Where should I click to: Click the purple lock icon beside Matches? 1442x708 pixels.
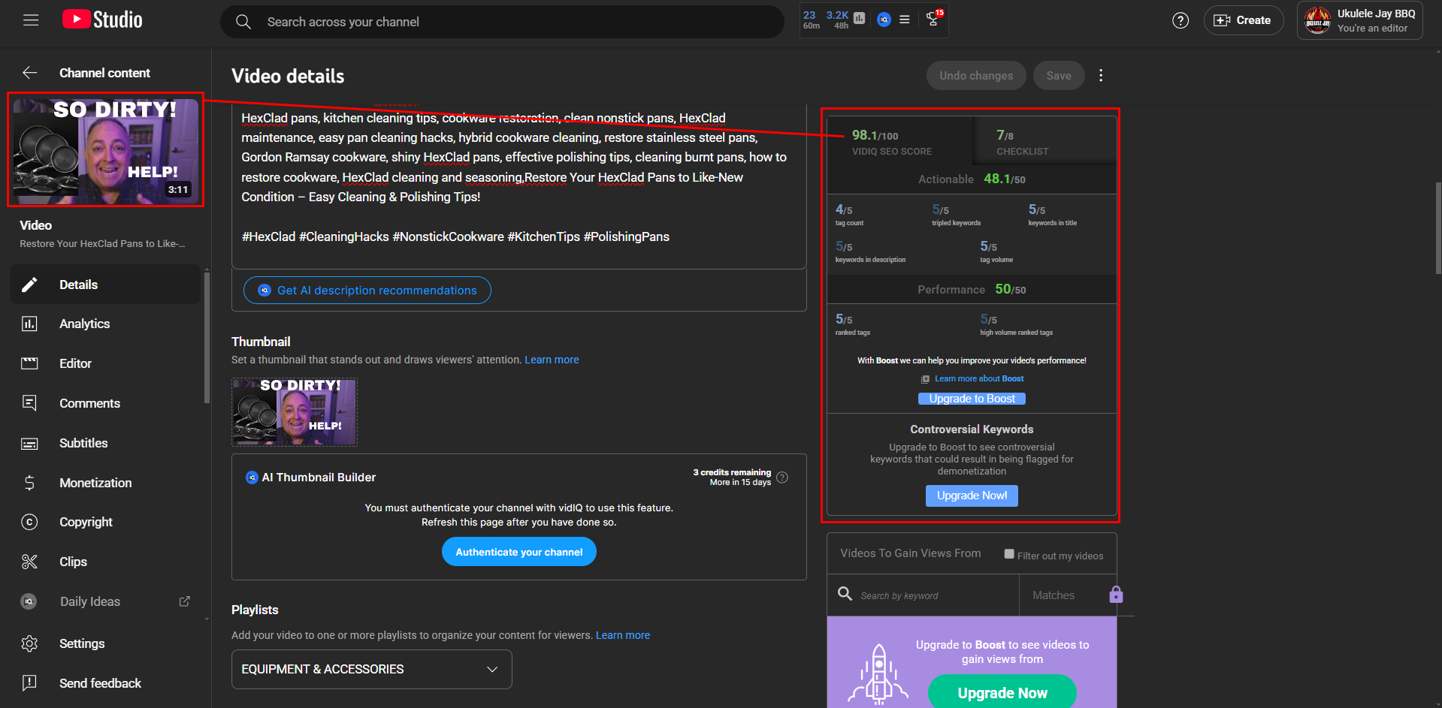(x=1116, y=595)
